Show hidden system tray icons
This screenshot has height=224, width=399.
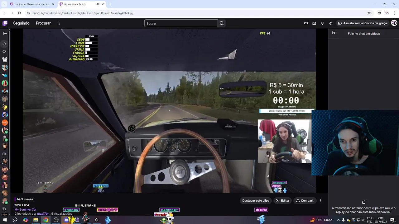point(338,220)
